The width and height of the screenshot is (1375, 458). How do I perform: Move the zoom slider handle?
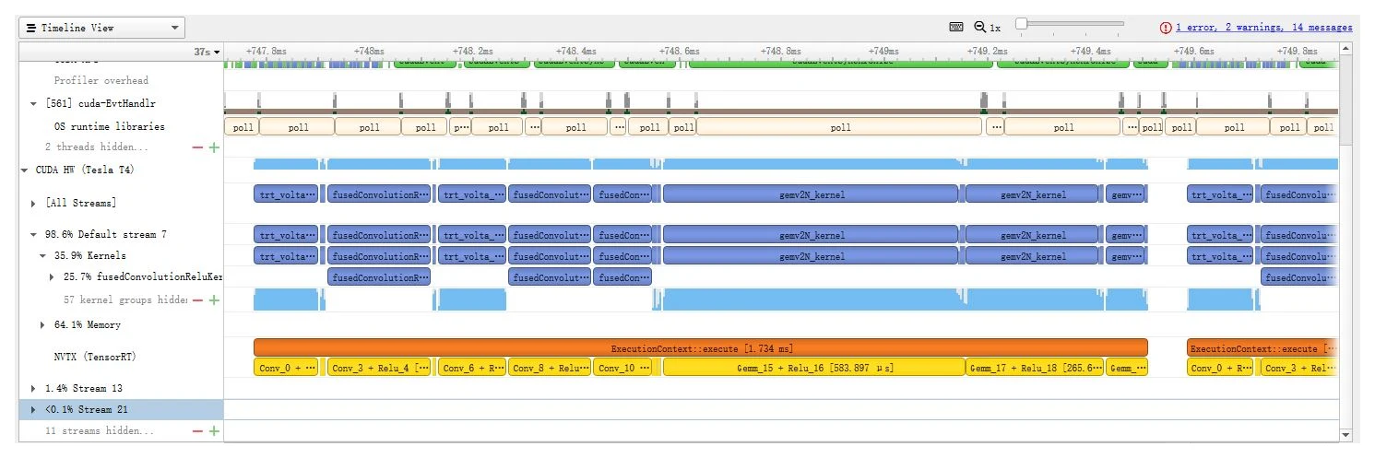tap(1021, 24)
